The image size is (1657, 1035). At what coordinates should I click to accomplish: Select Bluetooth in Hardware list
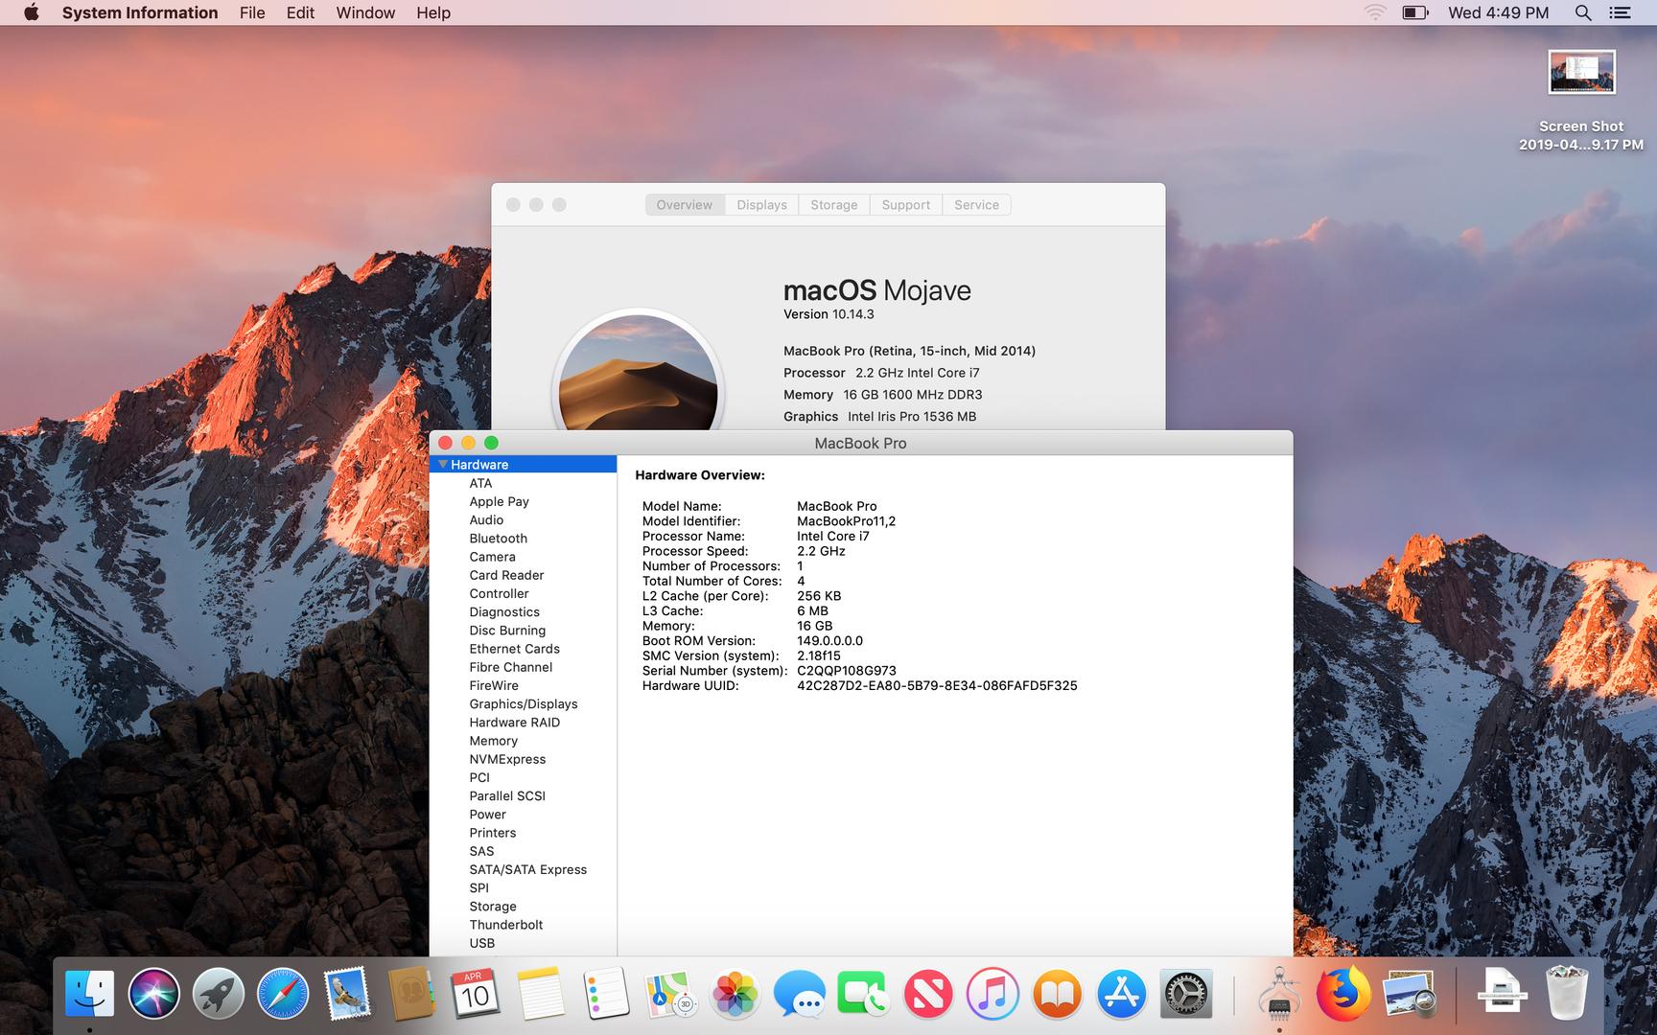(498, 538)
